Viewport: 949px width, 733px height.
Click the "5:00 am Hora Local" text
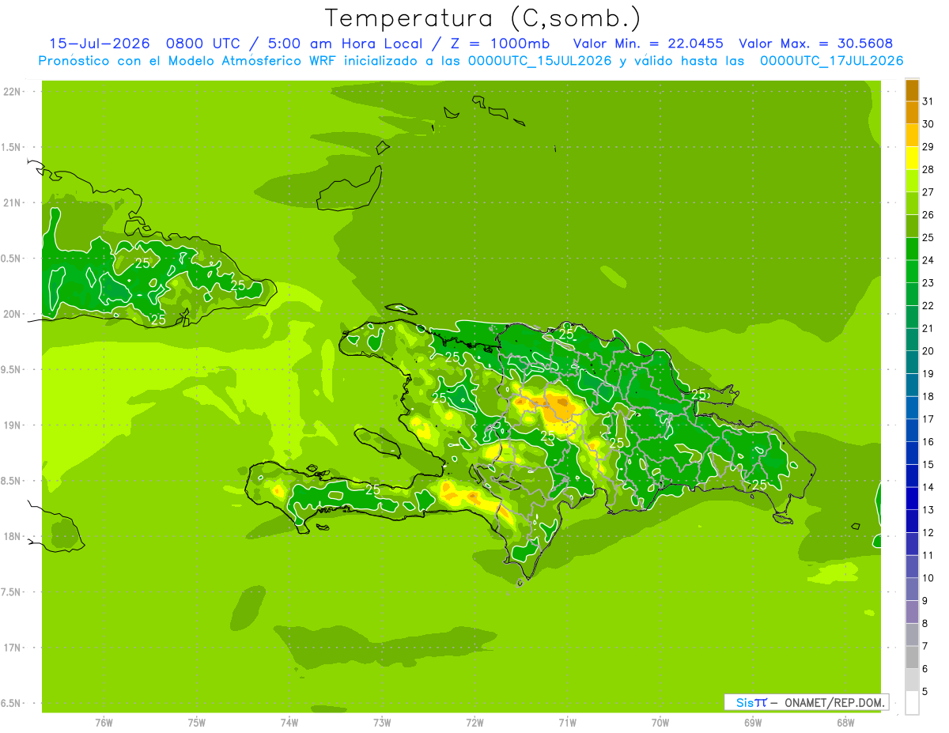coord(342,43)
